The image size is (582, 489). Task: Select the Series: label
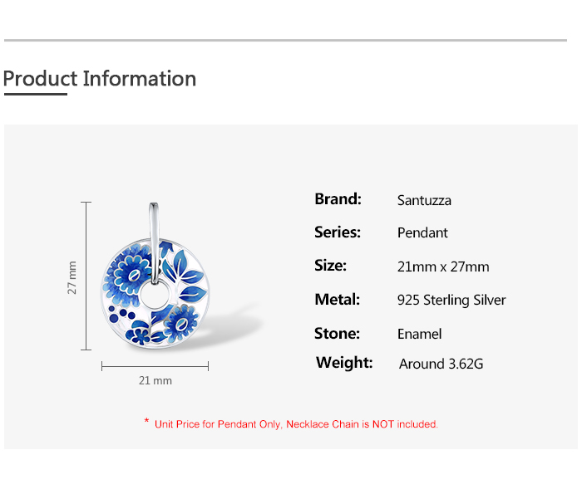(338, 232)
